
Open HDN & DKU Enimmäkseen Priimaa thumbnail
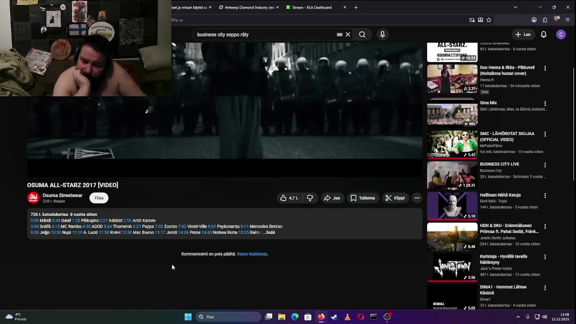coord(452,236)
